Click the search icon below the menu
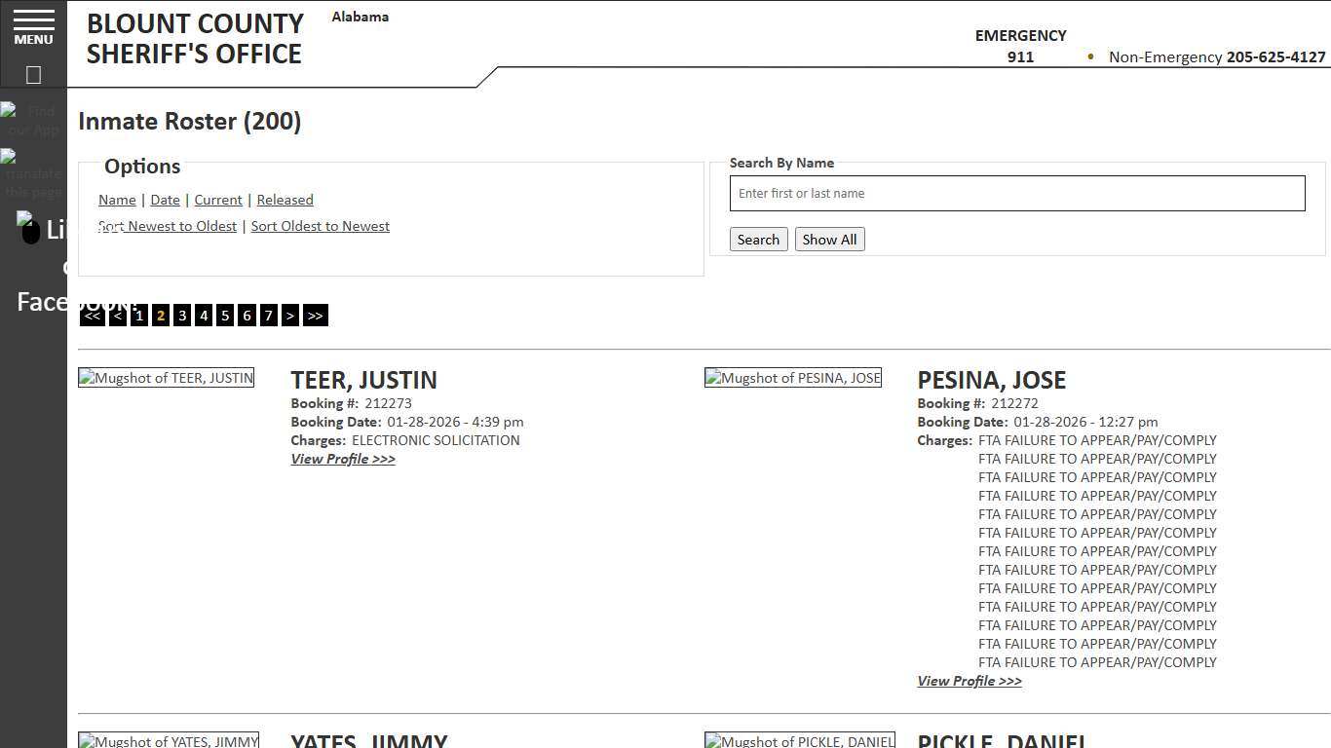Image resolution: width=1331 pixels, height=748 pixels. (32, 74)
